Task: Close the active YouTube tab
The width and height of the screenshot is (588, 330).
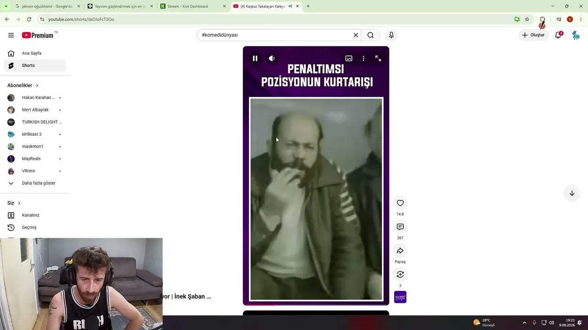Action: tap(297, 6)
